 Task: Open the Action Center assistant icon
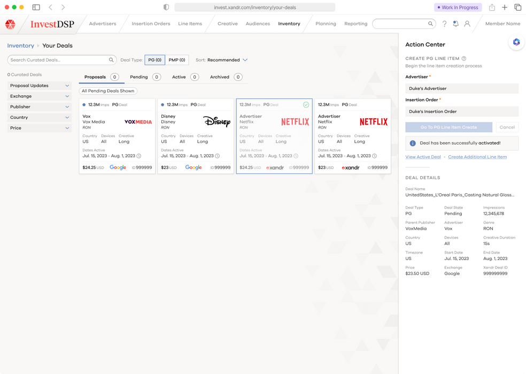pos(516,42)
